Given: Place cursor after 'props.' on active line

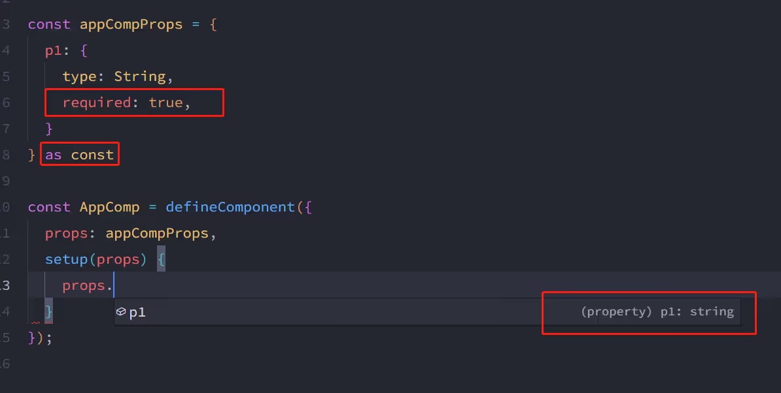Looking at the screenshot, I should point(114,285).
